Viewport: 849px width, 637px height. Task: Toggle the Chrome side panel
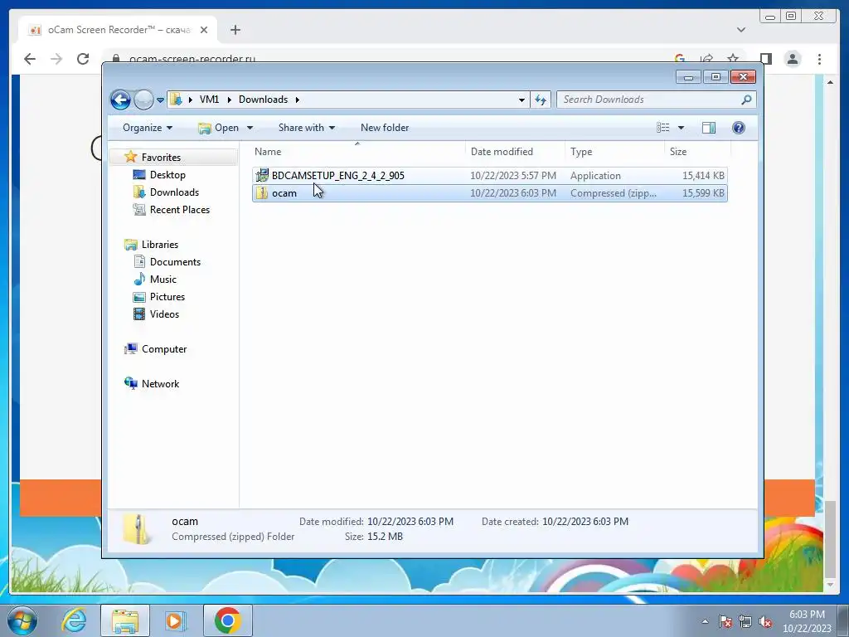tap(765, 59)
